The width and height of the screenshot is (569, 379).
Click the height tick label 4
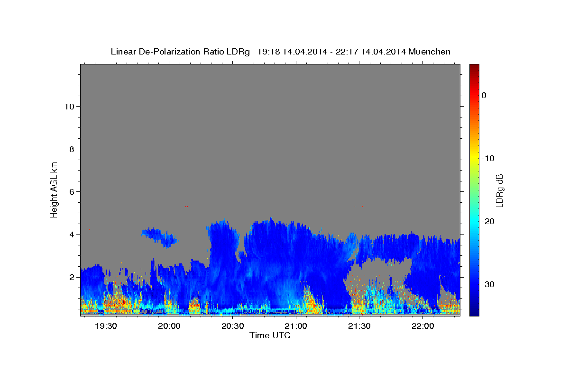pos(71,234)
